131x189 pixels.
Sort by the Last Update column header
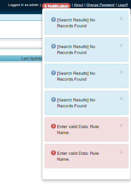coord(31,58)
